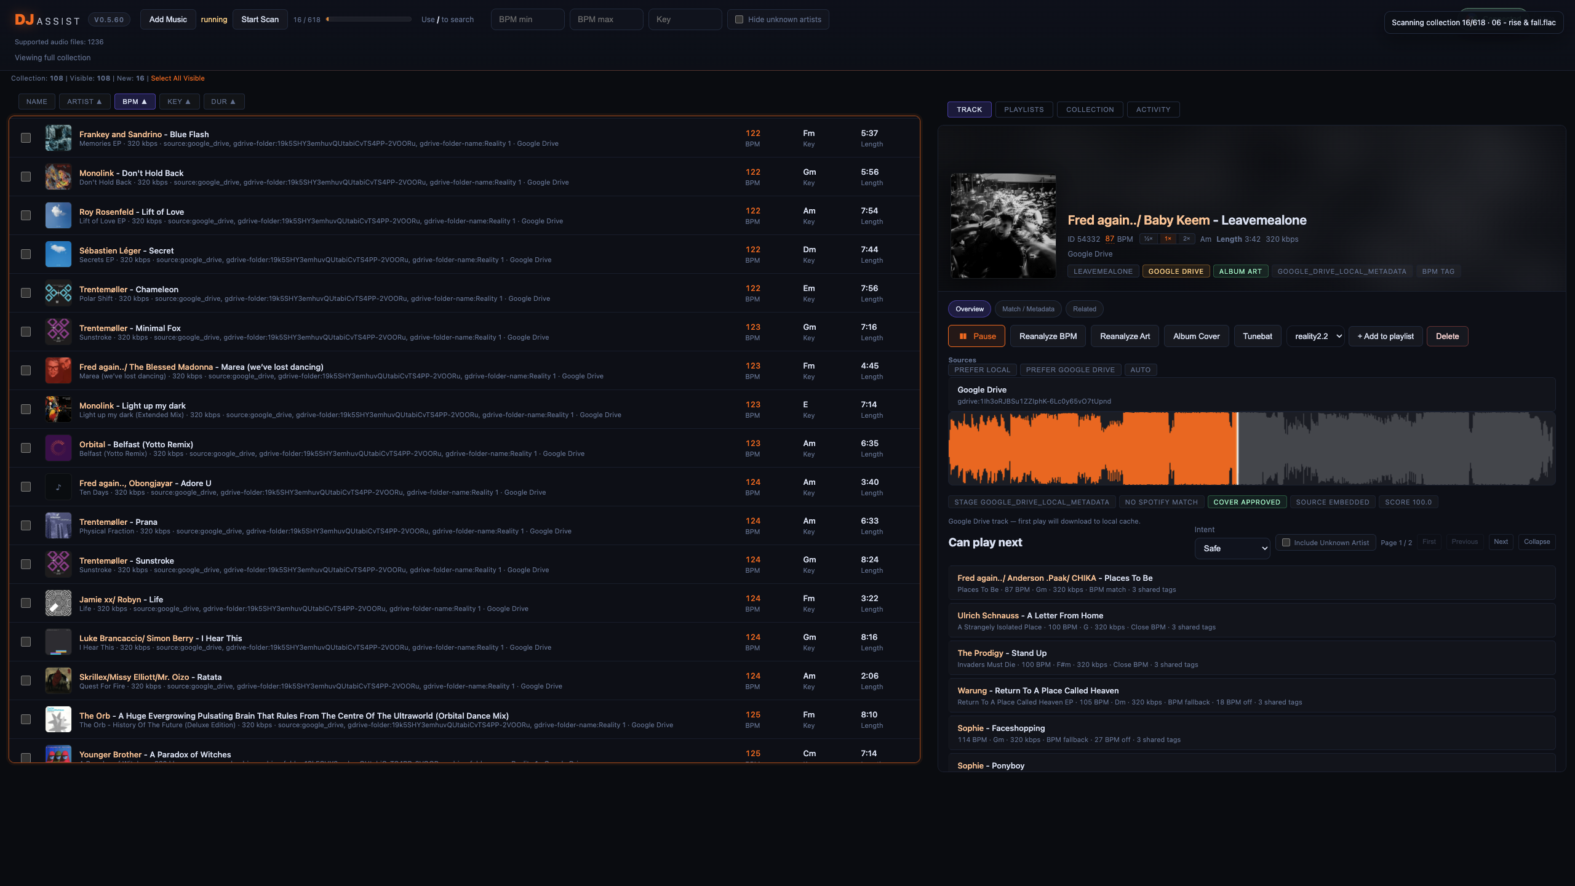Pause the playing Leavemealone track
This screenshot has width=1575, height=886.
click(976, 337)
